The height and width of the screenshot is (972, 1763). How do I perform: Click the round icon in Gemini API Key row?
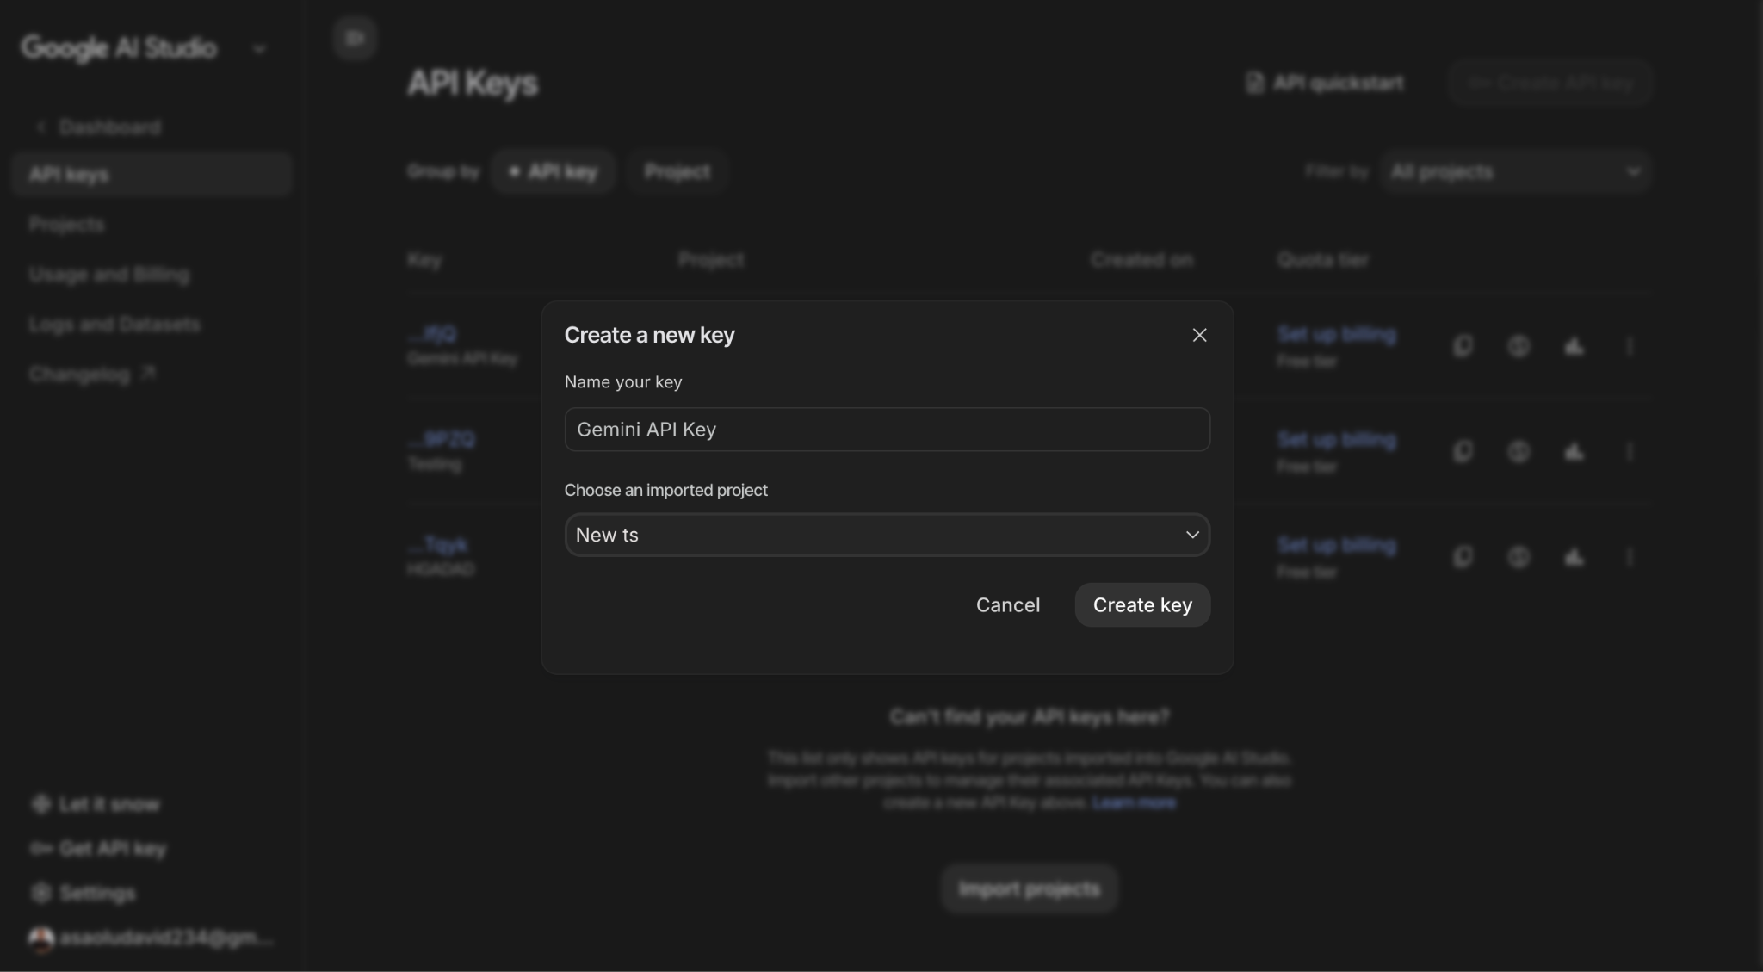(1519, 346)
